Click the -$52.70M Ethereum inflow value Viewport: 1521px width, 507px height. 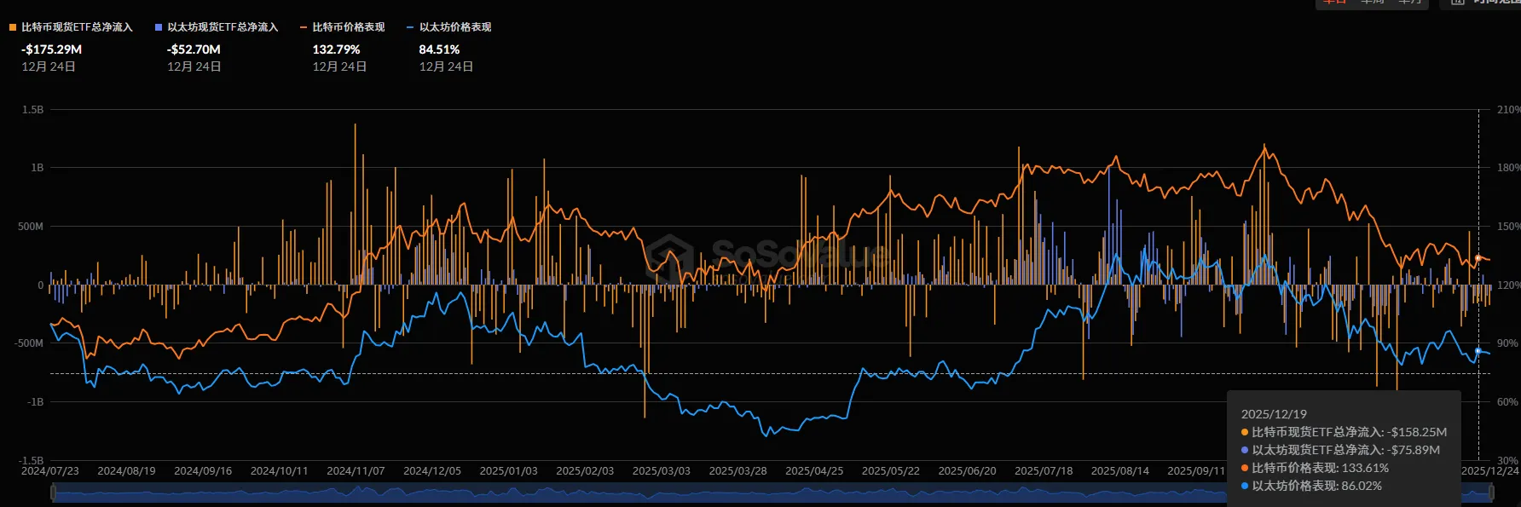194,49
